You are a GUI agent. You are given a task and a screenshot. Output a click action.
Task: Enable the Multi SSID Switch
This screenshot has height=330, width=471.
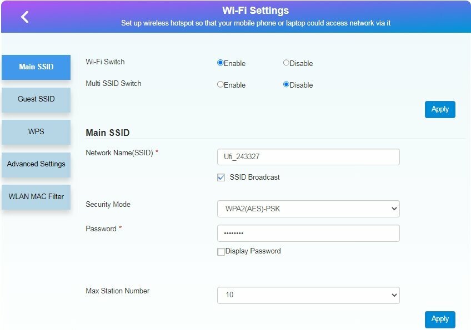point(221,84)
